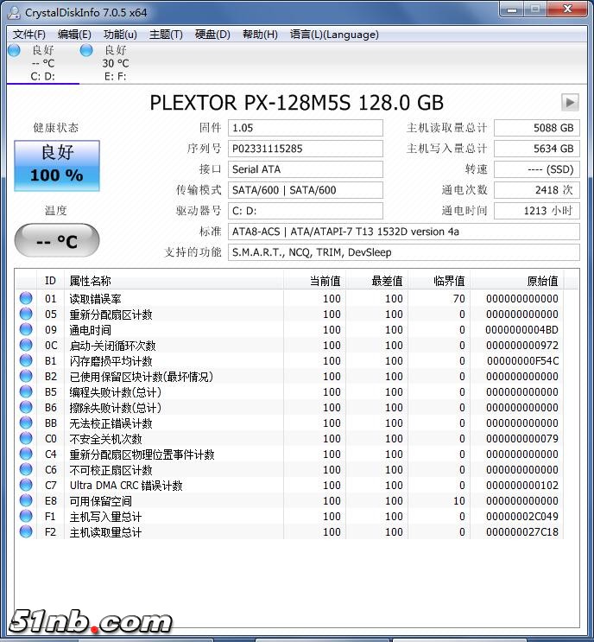
Task: Click raw value 00000000F54C
Action: pyautogui.click(x=522, y=361)
